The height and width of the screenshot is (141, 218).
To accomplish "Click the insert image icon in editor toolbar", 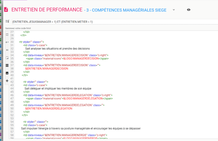I will (7, 73).
